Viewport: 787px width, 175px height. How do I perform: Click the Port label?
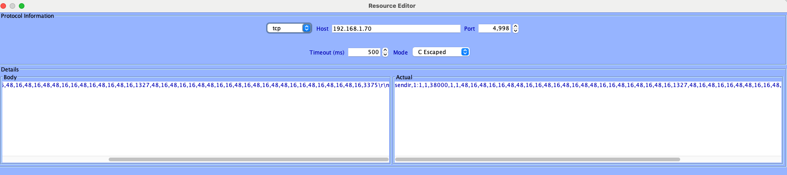coord(469,28)
